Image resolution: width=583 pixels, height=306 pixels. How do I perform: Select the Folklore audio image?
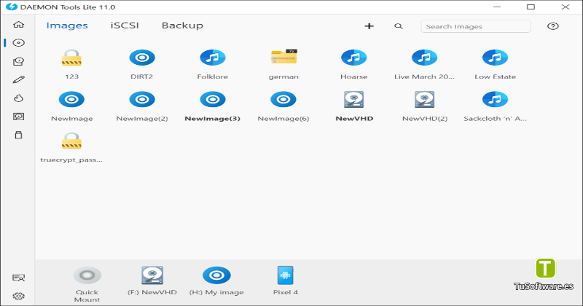(x=213, y=58)
